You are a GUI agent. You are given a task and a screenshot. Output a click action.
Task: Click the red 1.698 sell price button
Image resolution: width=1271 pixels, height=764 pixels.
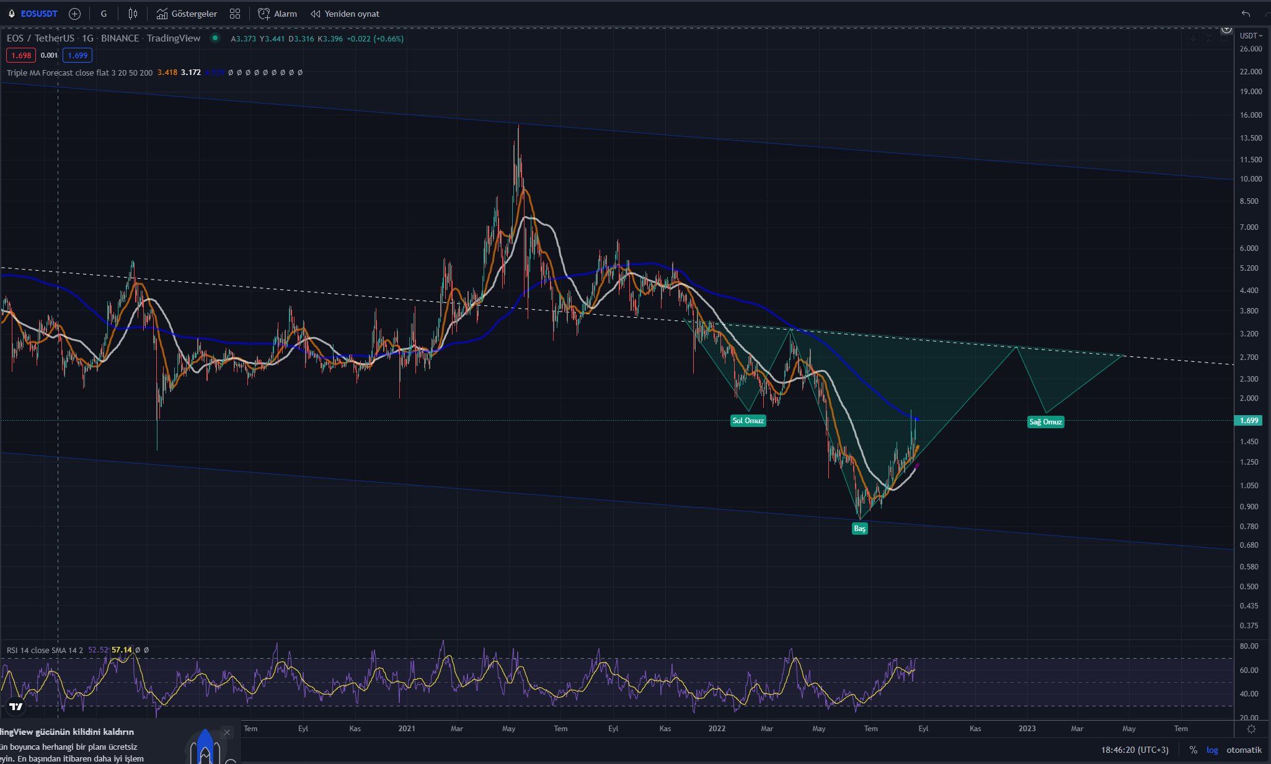(x=21, y=56)
